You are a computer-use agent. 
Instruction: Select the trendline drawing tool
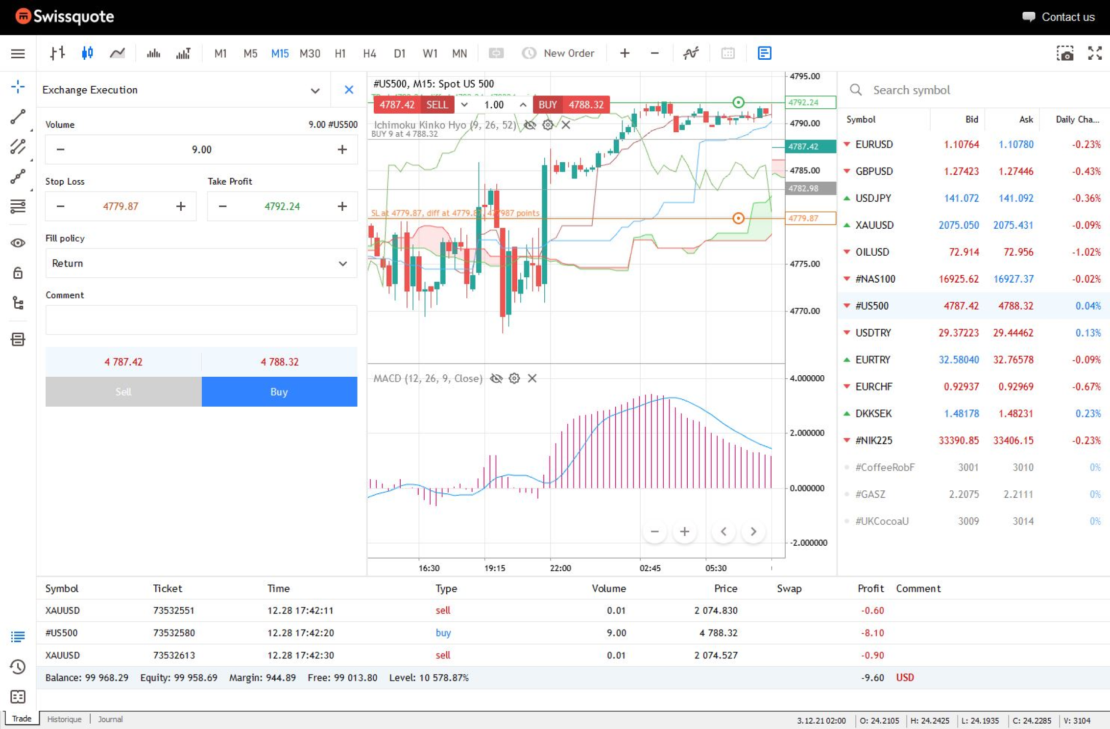tap(18, 117)
